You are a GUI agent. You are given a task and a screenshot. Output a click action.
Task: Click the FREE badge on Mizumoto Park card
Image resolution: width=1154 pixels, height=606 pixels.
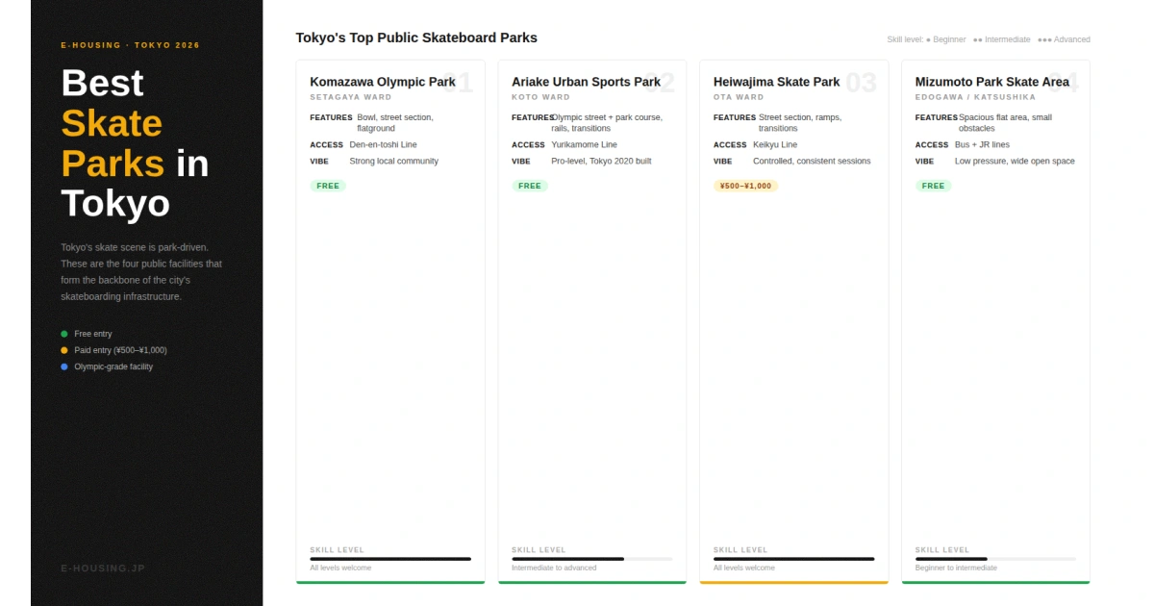click(933, 186)
